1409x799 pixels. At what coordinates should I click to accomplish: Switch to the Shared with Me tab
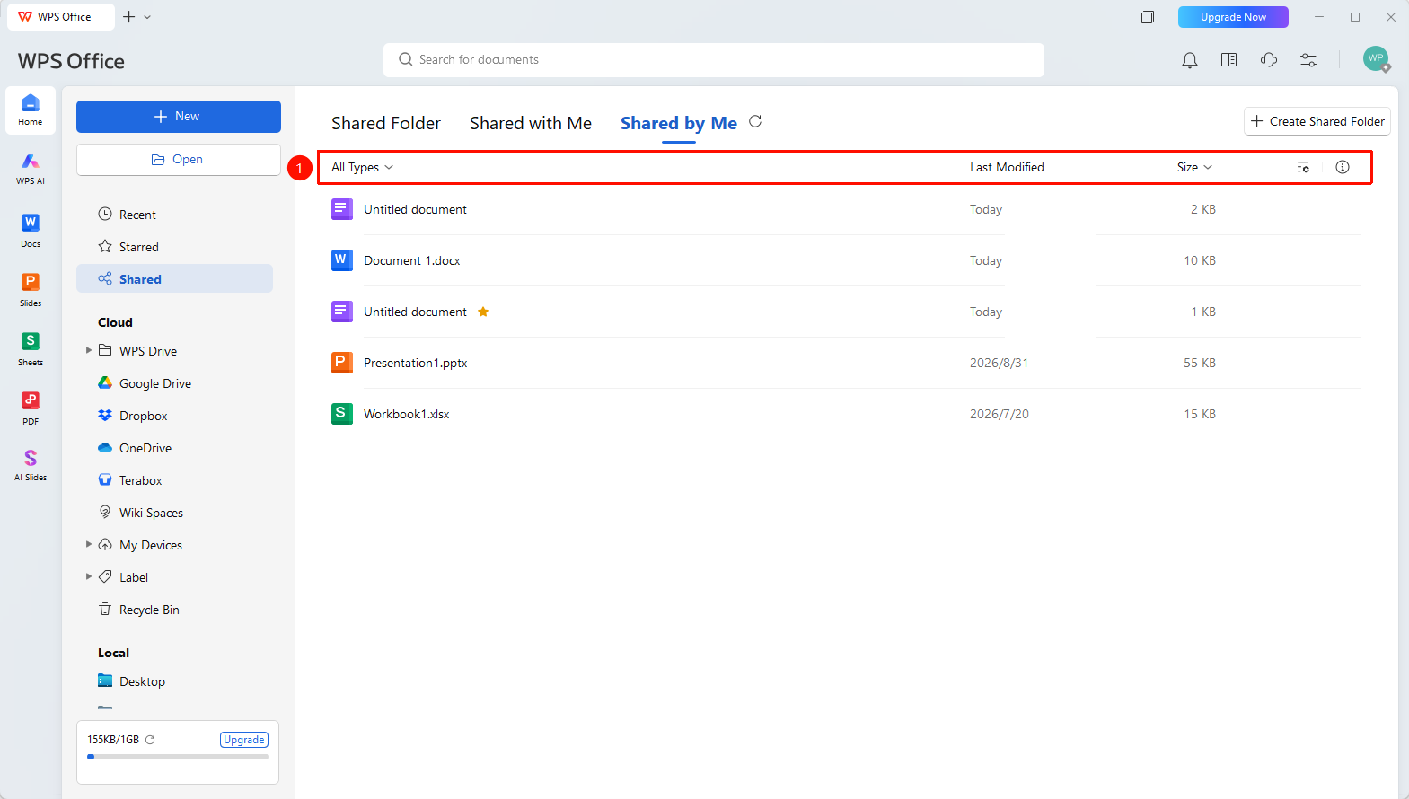(531, 123)
